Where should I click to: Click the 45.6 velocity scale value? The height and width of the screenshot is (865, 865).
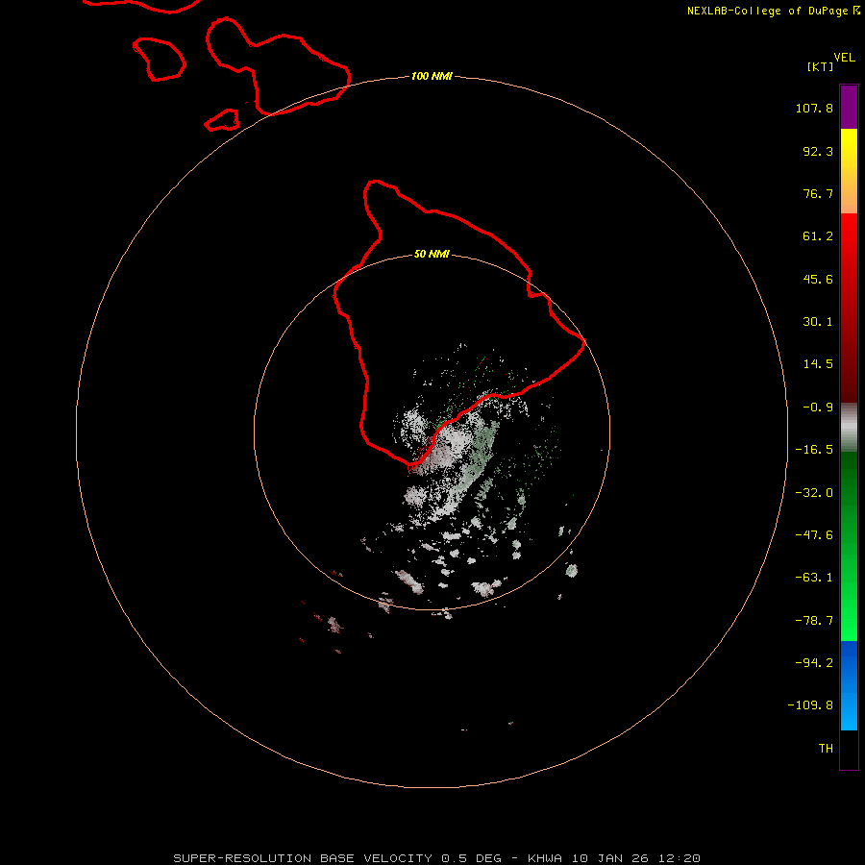pos(818,279)
